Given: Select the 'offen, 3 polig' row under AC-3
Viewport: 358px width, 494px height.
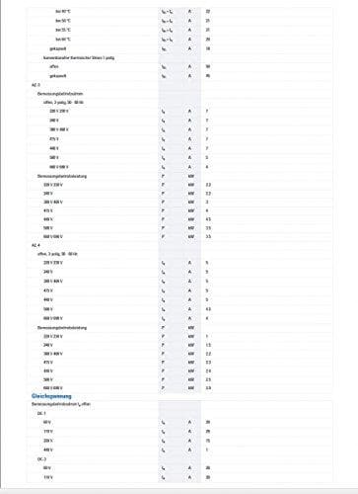Looking at the screenshot, I should (x=179, y=103).
